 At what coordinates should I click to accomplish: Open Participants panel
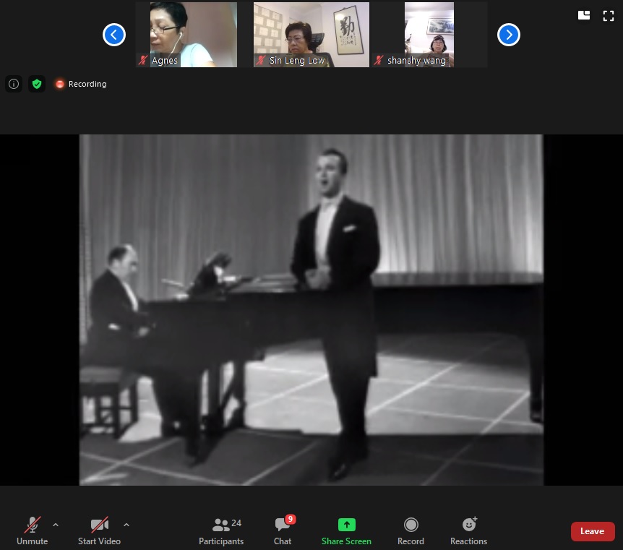221,531
